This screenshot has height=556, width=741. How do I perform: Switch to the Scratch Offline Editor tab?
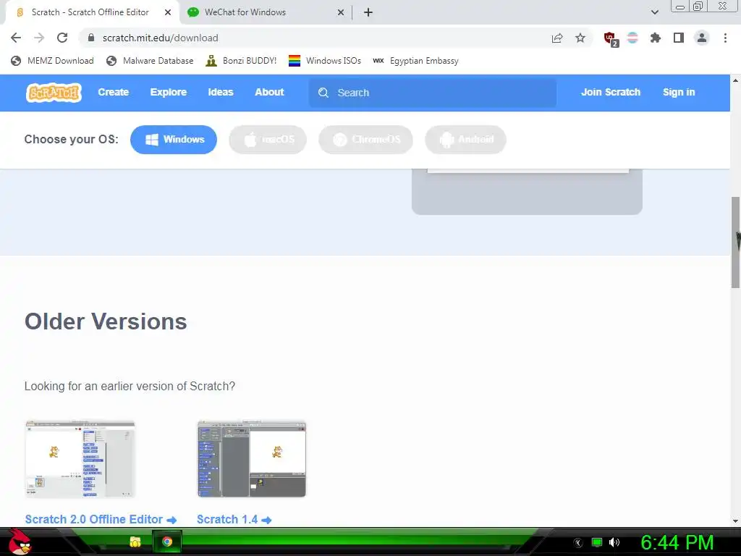tap(93, 12)
